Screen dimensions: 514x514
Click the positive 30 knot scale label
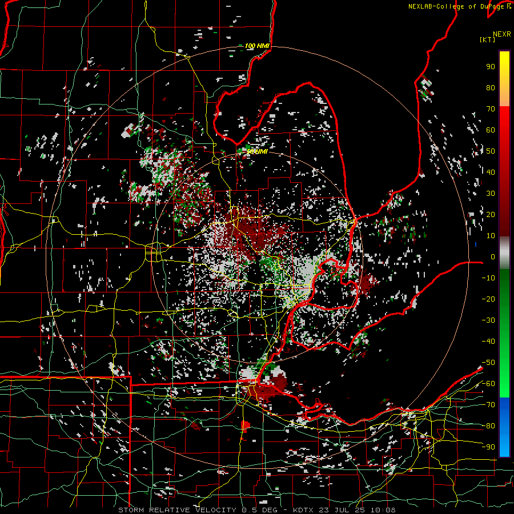491,194
